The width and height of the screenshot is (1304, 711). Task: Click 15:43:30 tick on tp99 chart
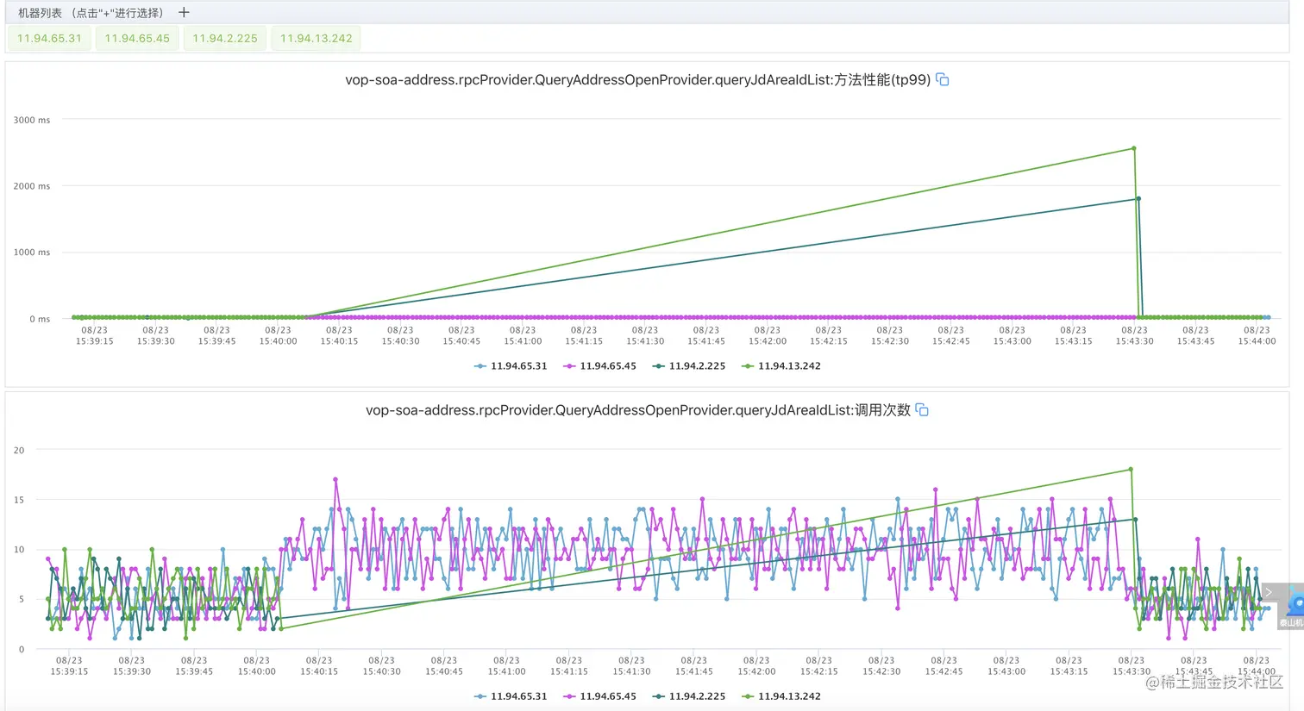(x=1134, y=336)
